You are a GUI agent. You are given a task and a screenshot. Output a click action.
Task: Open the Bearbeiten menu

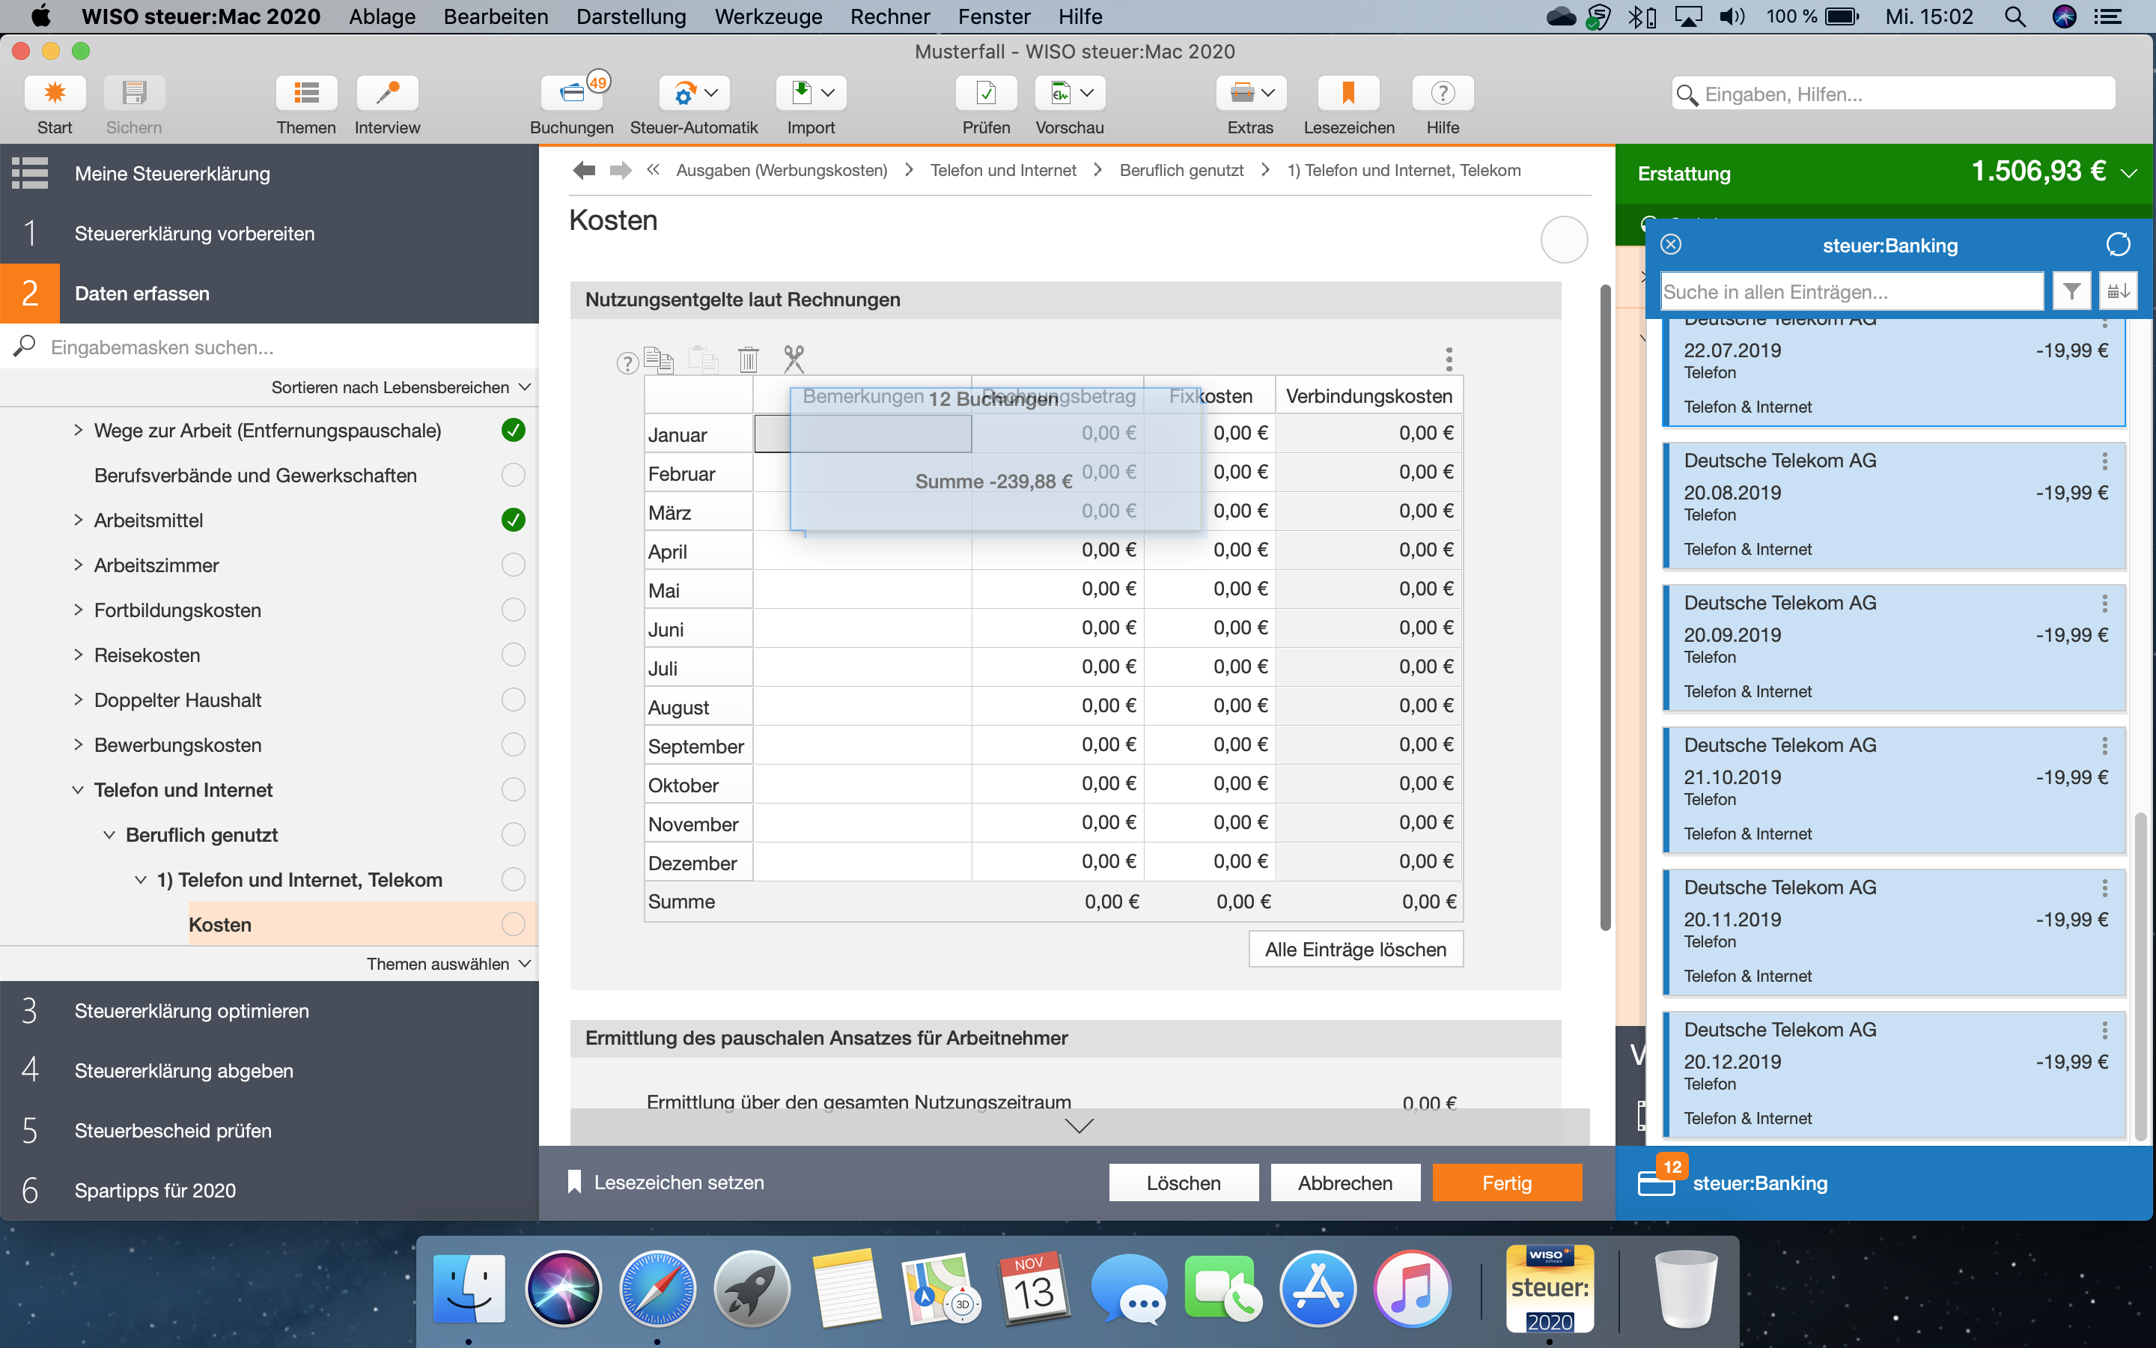pos(496,16)
